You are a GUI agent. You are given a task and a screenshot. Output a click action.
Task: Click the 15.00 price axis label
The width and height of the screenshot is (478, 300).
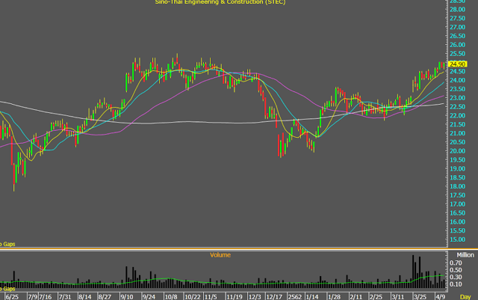[458, 240]
